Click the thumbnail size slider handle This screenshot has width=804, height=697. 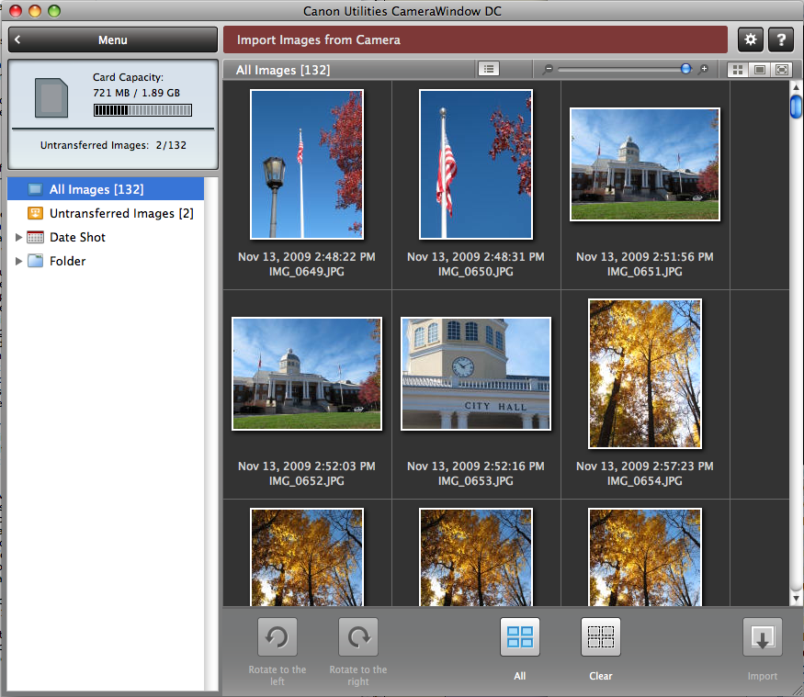pos(685,69)
